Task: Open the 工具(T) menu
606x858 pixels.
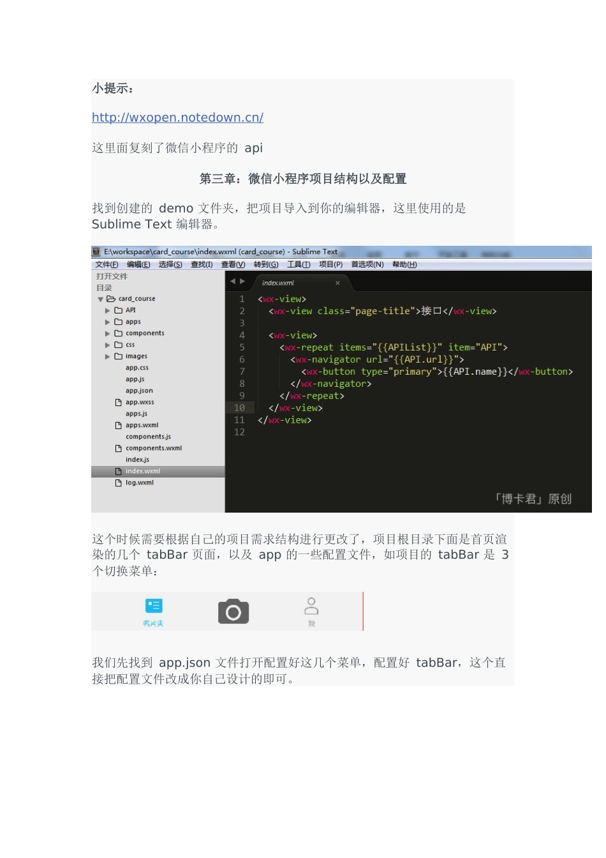Action: 299,264
